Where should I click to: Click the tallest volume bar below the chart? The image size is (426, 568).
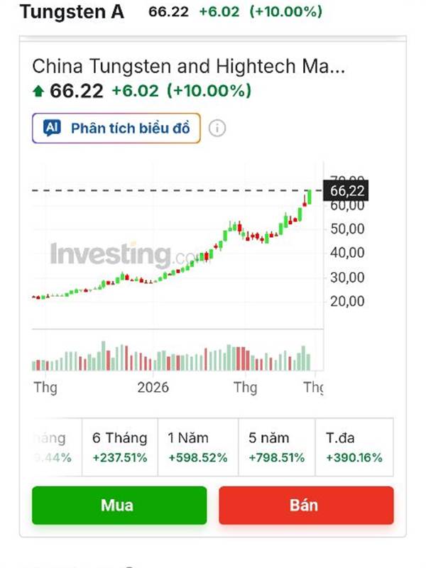pos(103,356)
